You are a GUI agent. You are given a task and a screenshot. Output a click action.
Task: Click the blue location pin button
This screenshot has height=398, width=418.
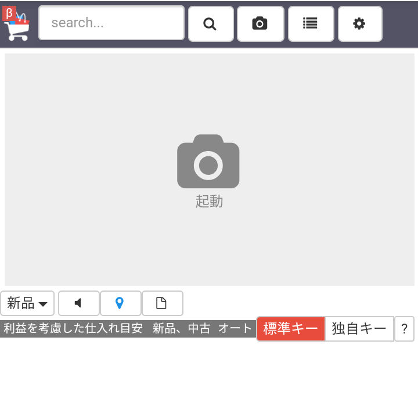[121, 303]
